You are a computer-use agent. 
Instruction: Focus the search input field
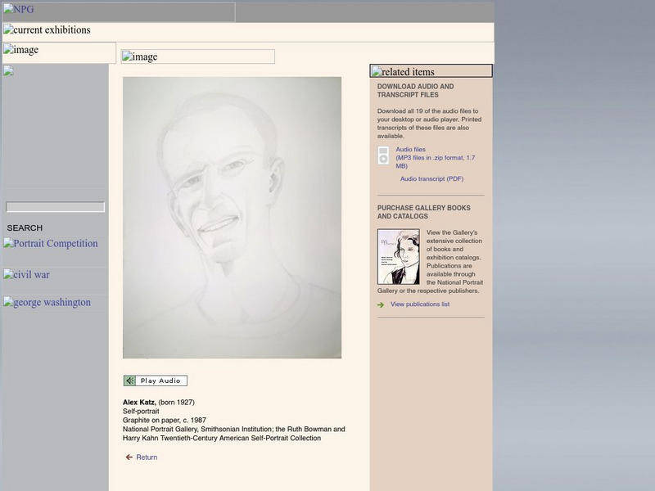(55, 207)
